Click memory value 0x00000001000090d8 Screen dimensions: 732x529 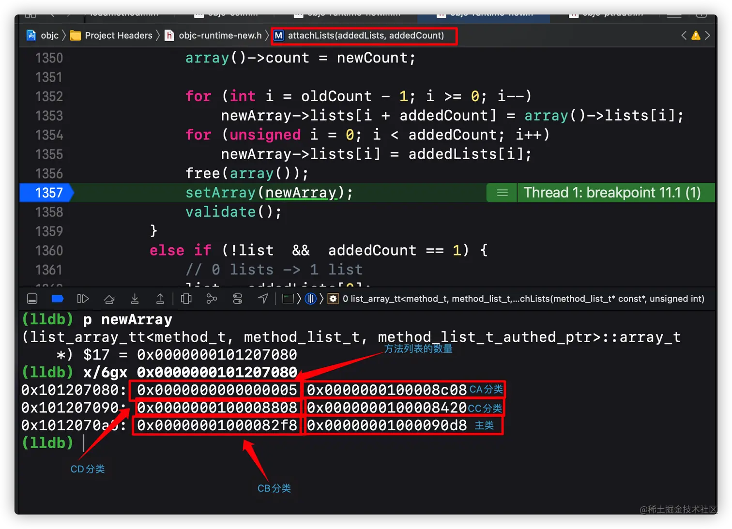tap(387, 425)
